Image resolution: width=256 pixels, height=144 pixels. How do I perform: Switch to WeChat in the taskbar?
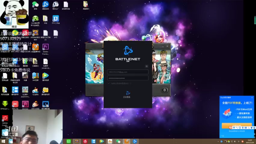118,141
